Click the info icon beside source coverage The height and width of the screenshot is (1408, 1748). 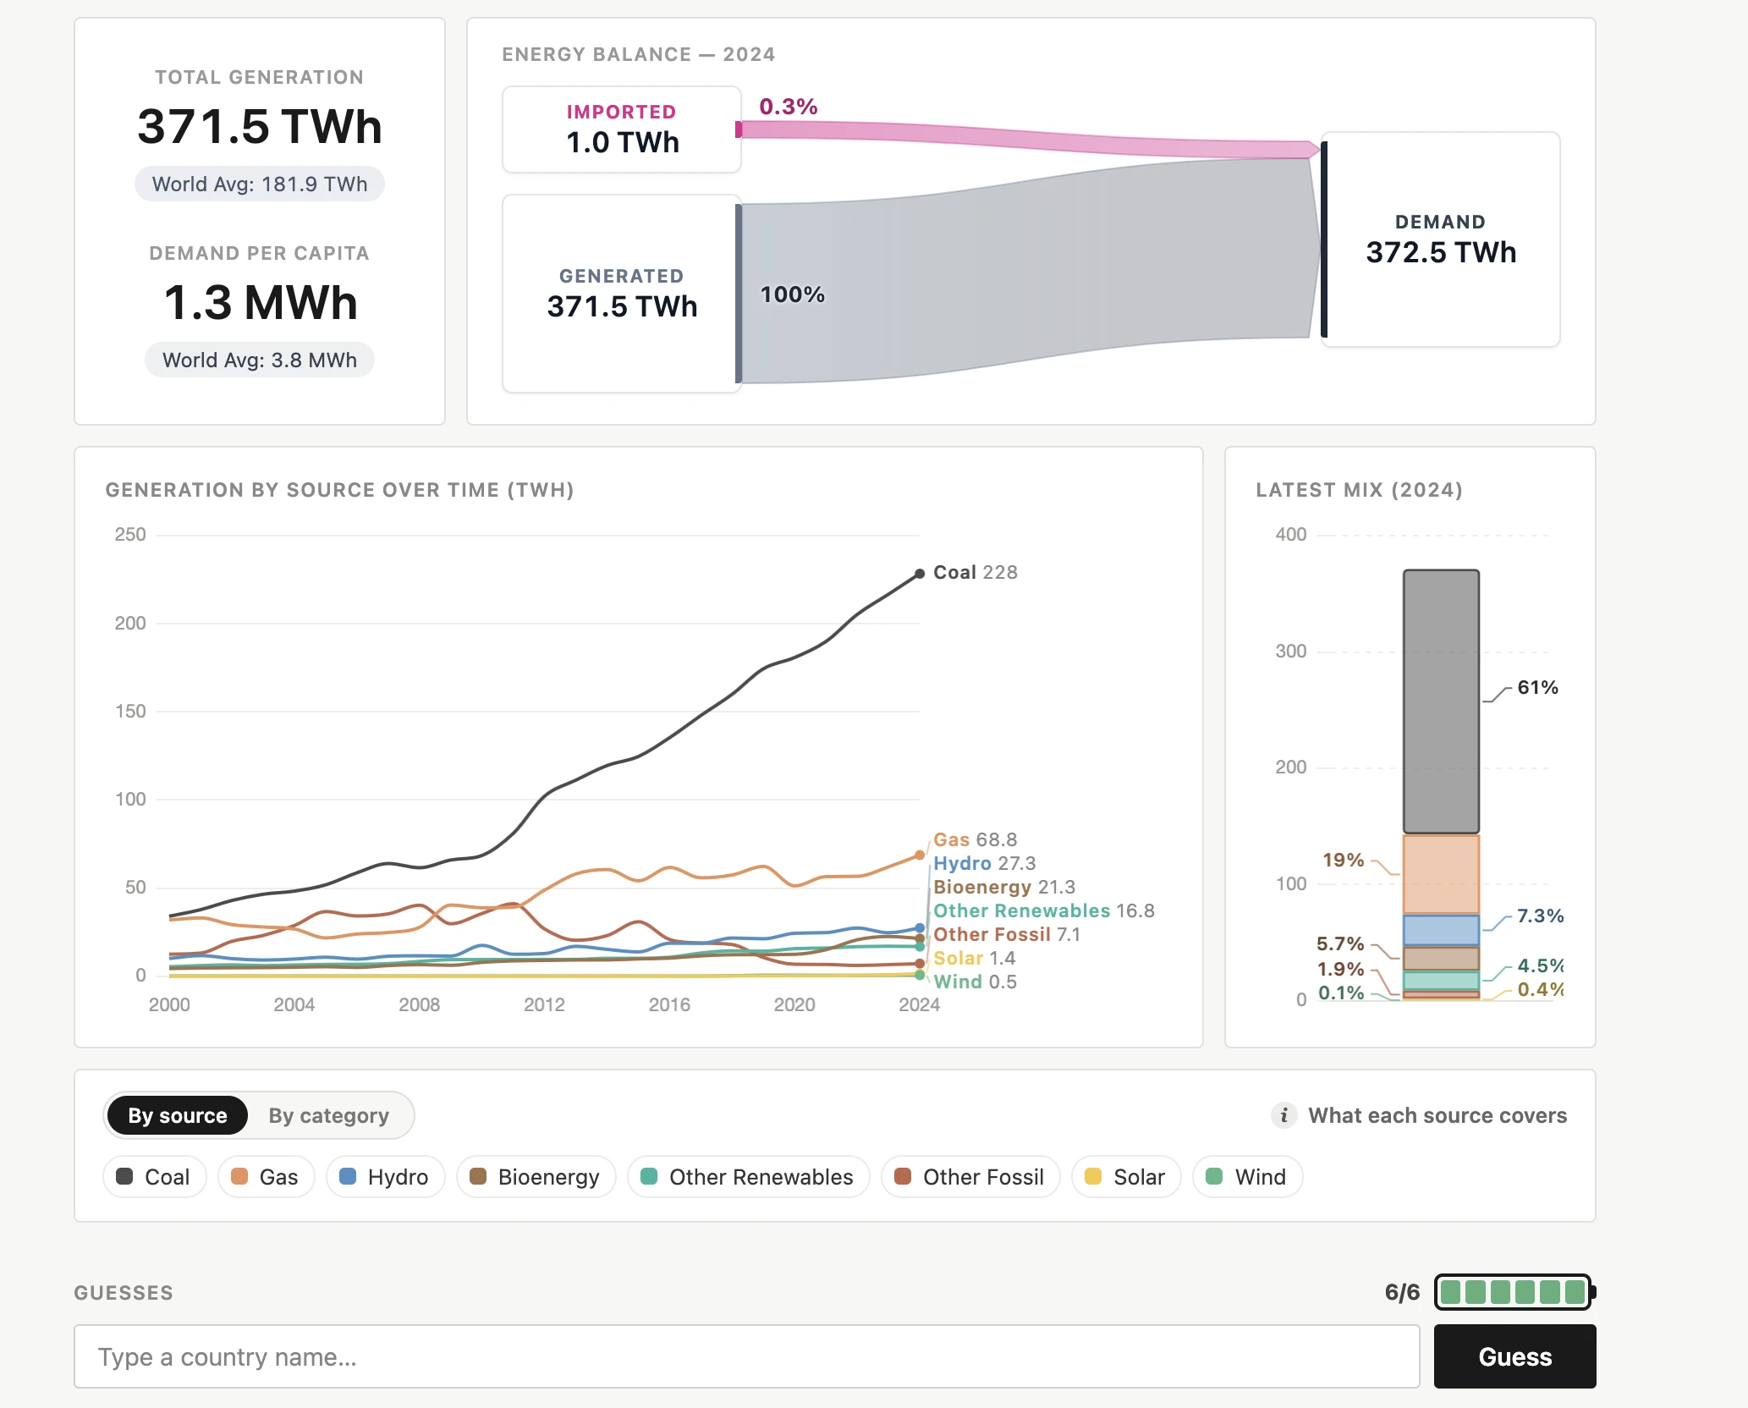click(1284, 1115)
